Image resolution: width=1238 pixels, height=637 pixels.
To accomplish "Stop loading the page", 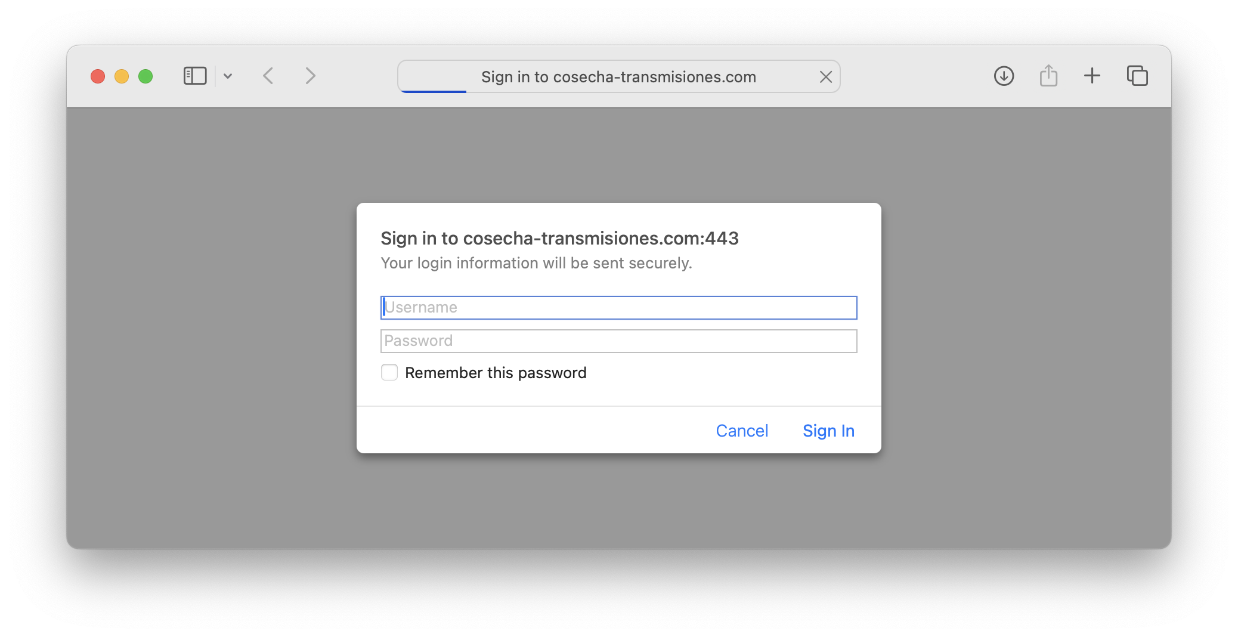I will (x=825, y=77).
